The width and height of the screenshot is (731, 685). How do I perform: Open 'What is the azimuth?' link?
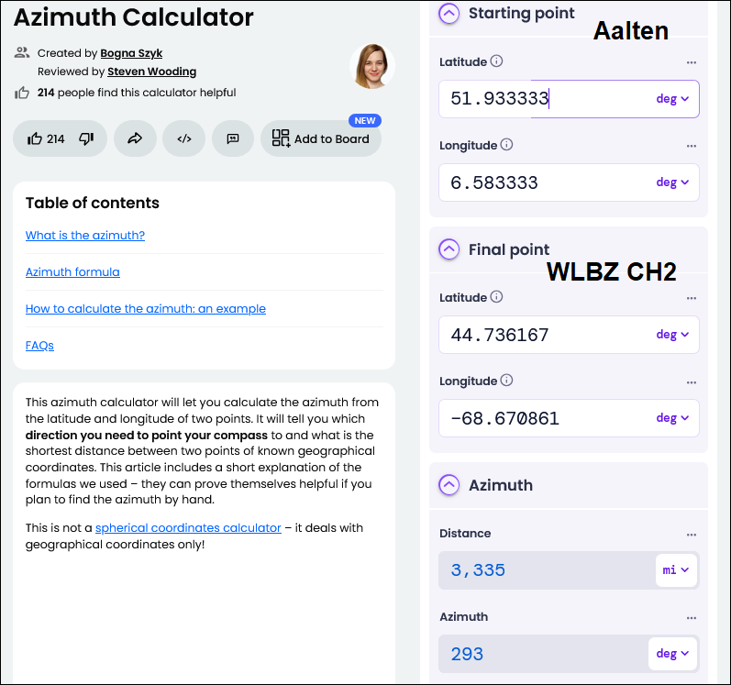pyautogui.click(x=85, y=236)
